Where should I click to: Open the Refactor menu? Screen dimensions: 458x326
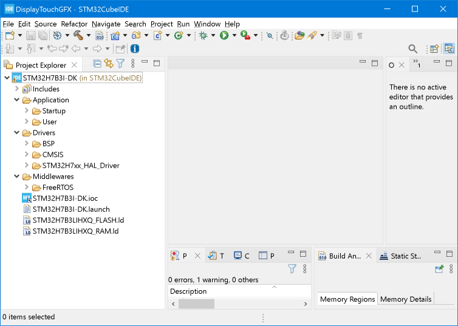click(x=74, y=24)
